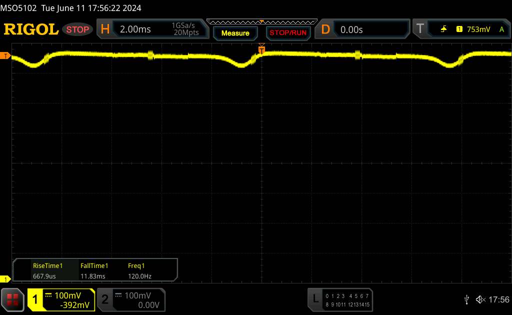Open horizontal timebase 2.00ms setting
Screen dimensions: 512x315
click(135, 29)
